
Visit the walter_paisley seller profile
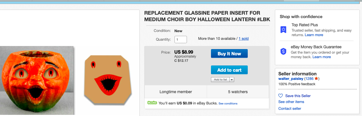pos(291,79)
